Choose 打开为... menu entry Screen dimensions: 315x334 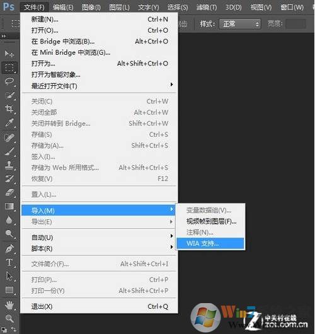100,64
